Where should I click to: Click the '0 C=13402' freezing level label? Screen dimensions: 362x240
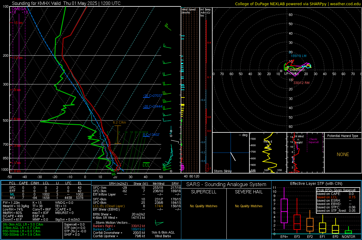pos(151,135)
